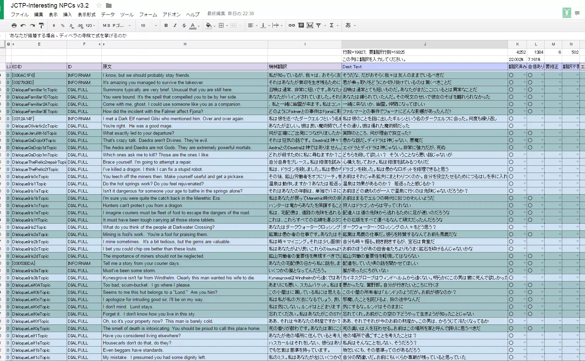
Task: Select the column K header
Action: pyautogui.click(x=517, y=44)
